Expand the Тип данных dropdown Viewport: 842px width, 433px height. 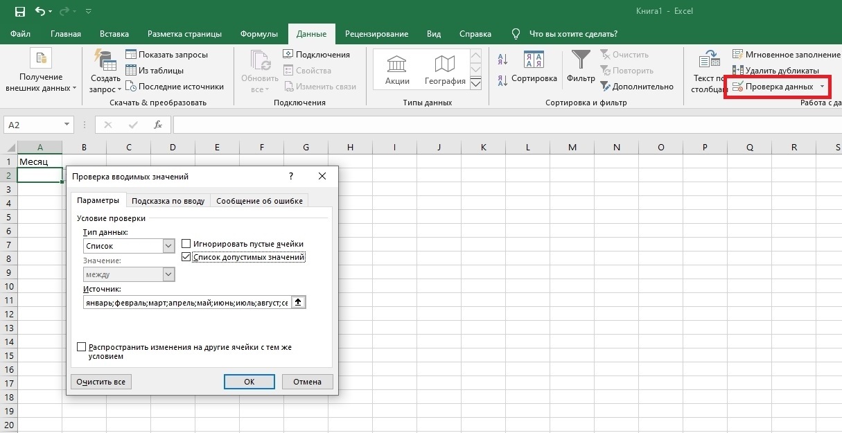[x=168, y=246]
